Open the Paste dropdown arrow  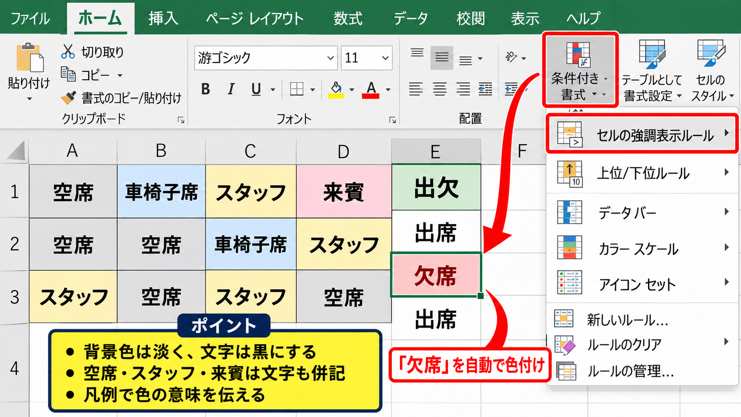[29, 99]
